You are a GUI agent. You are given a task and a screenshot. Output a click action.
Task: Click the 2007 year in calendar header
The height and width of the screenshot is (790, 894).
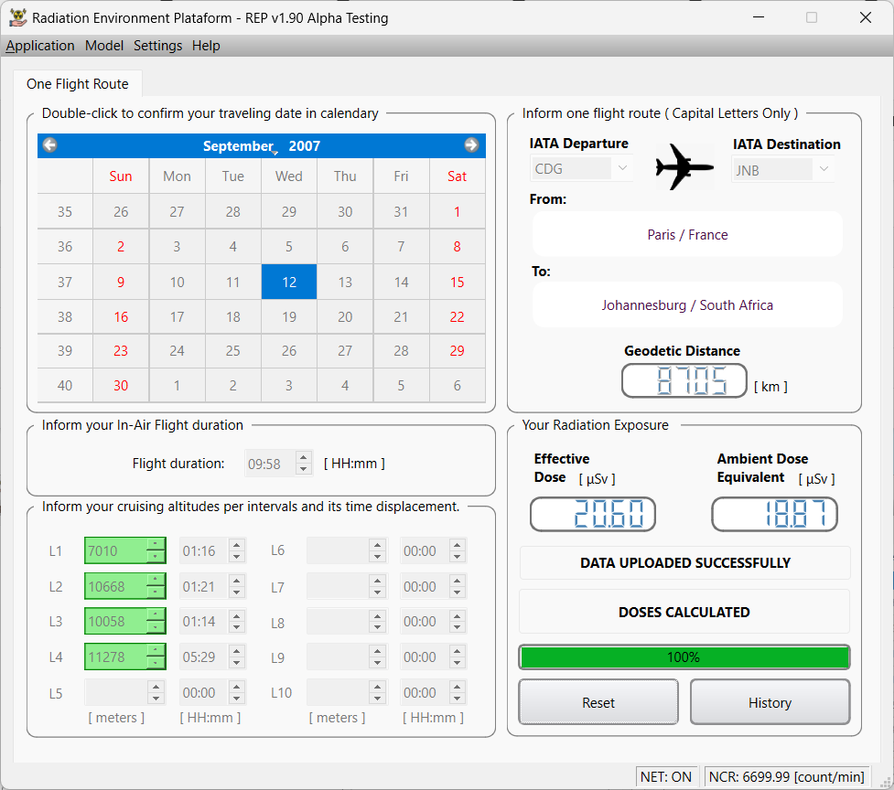[x=304, y=146]
